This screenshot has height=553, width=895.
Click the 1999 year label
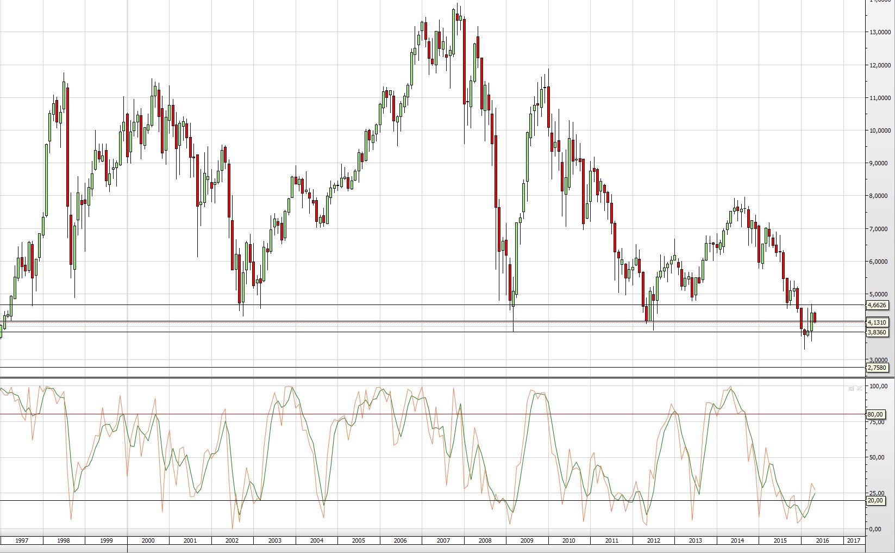[107, 540]
